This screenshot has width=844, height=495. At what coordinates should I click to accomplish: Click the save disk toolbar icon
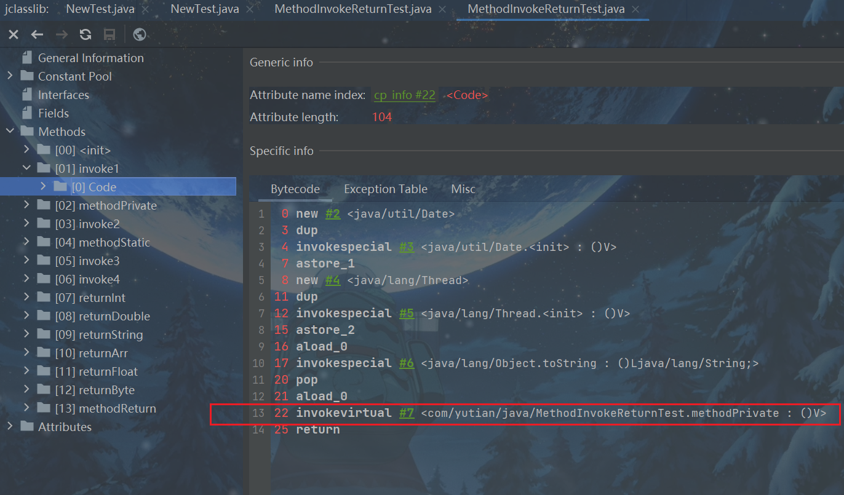tap(109, 34)
